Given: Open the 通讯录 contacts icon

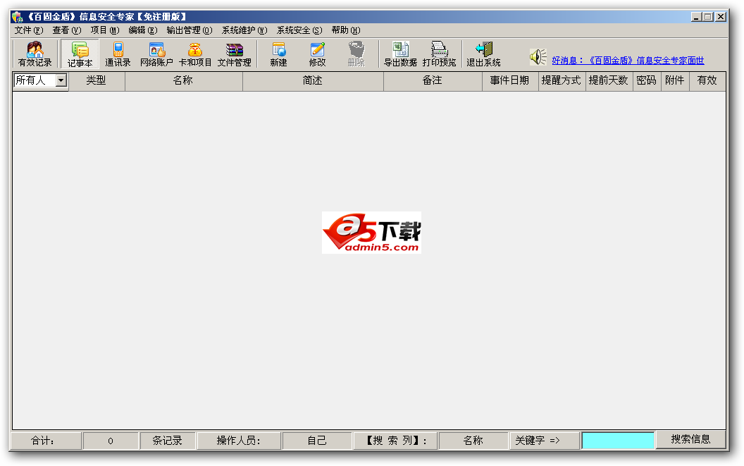Looking at the screenshot, I should 118,54.
